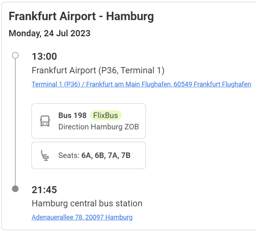
Task: Click the "Bus 198" label
Action: tap(72, 115)
